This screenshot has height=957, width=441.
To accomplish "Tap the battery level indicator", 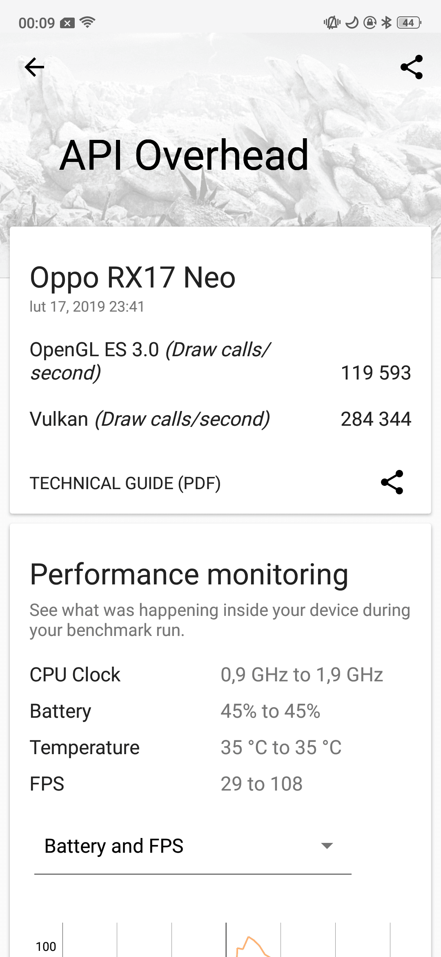I will pos(409,22).
